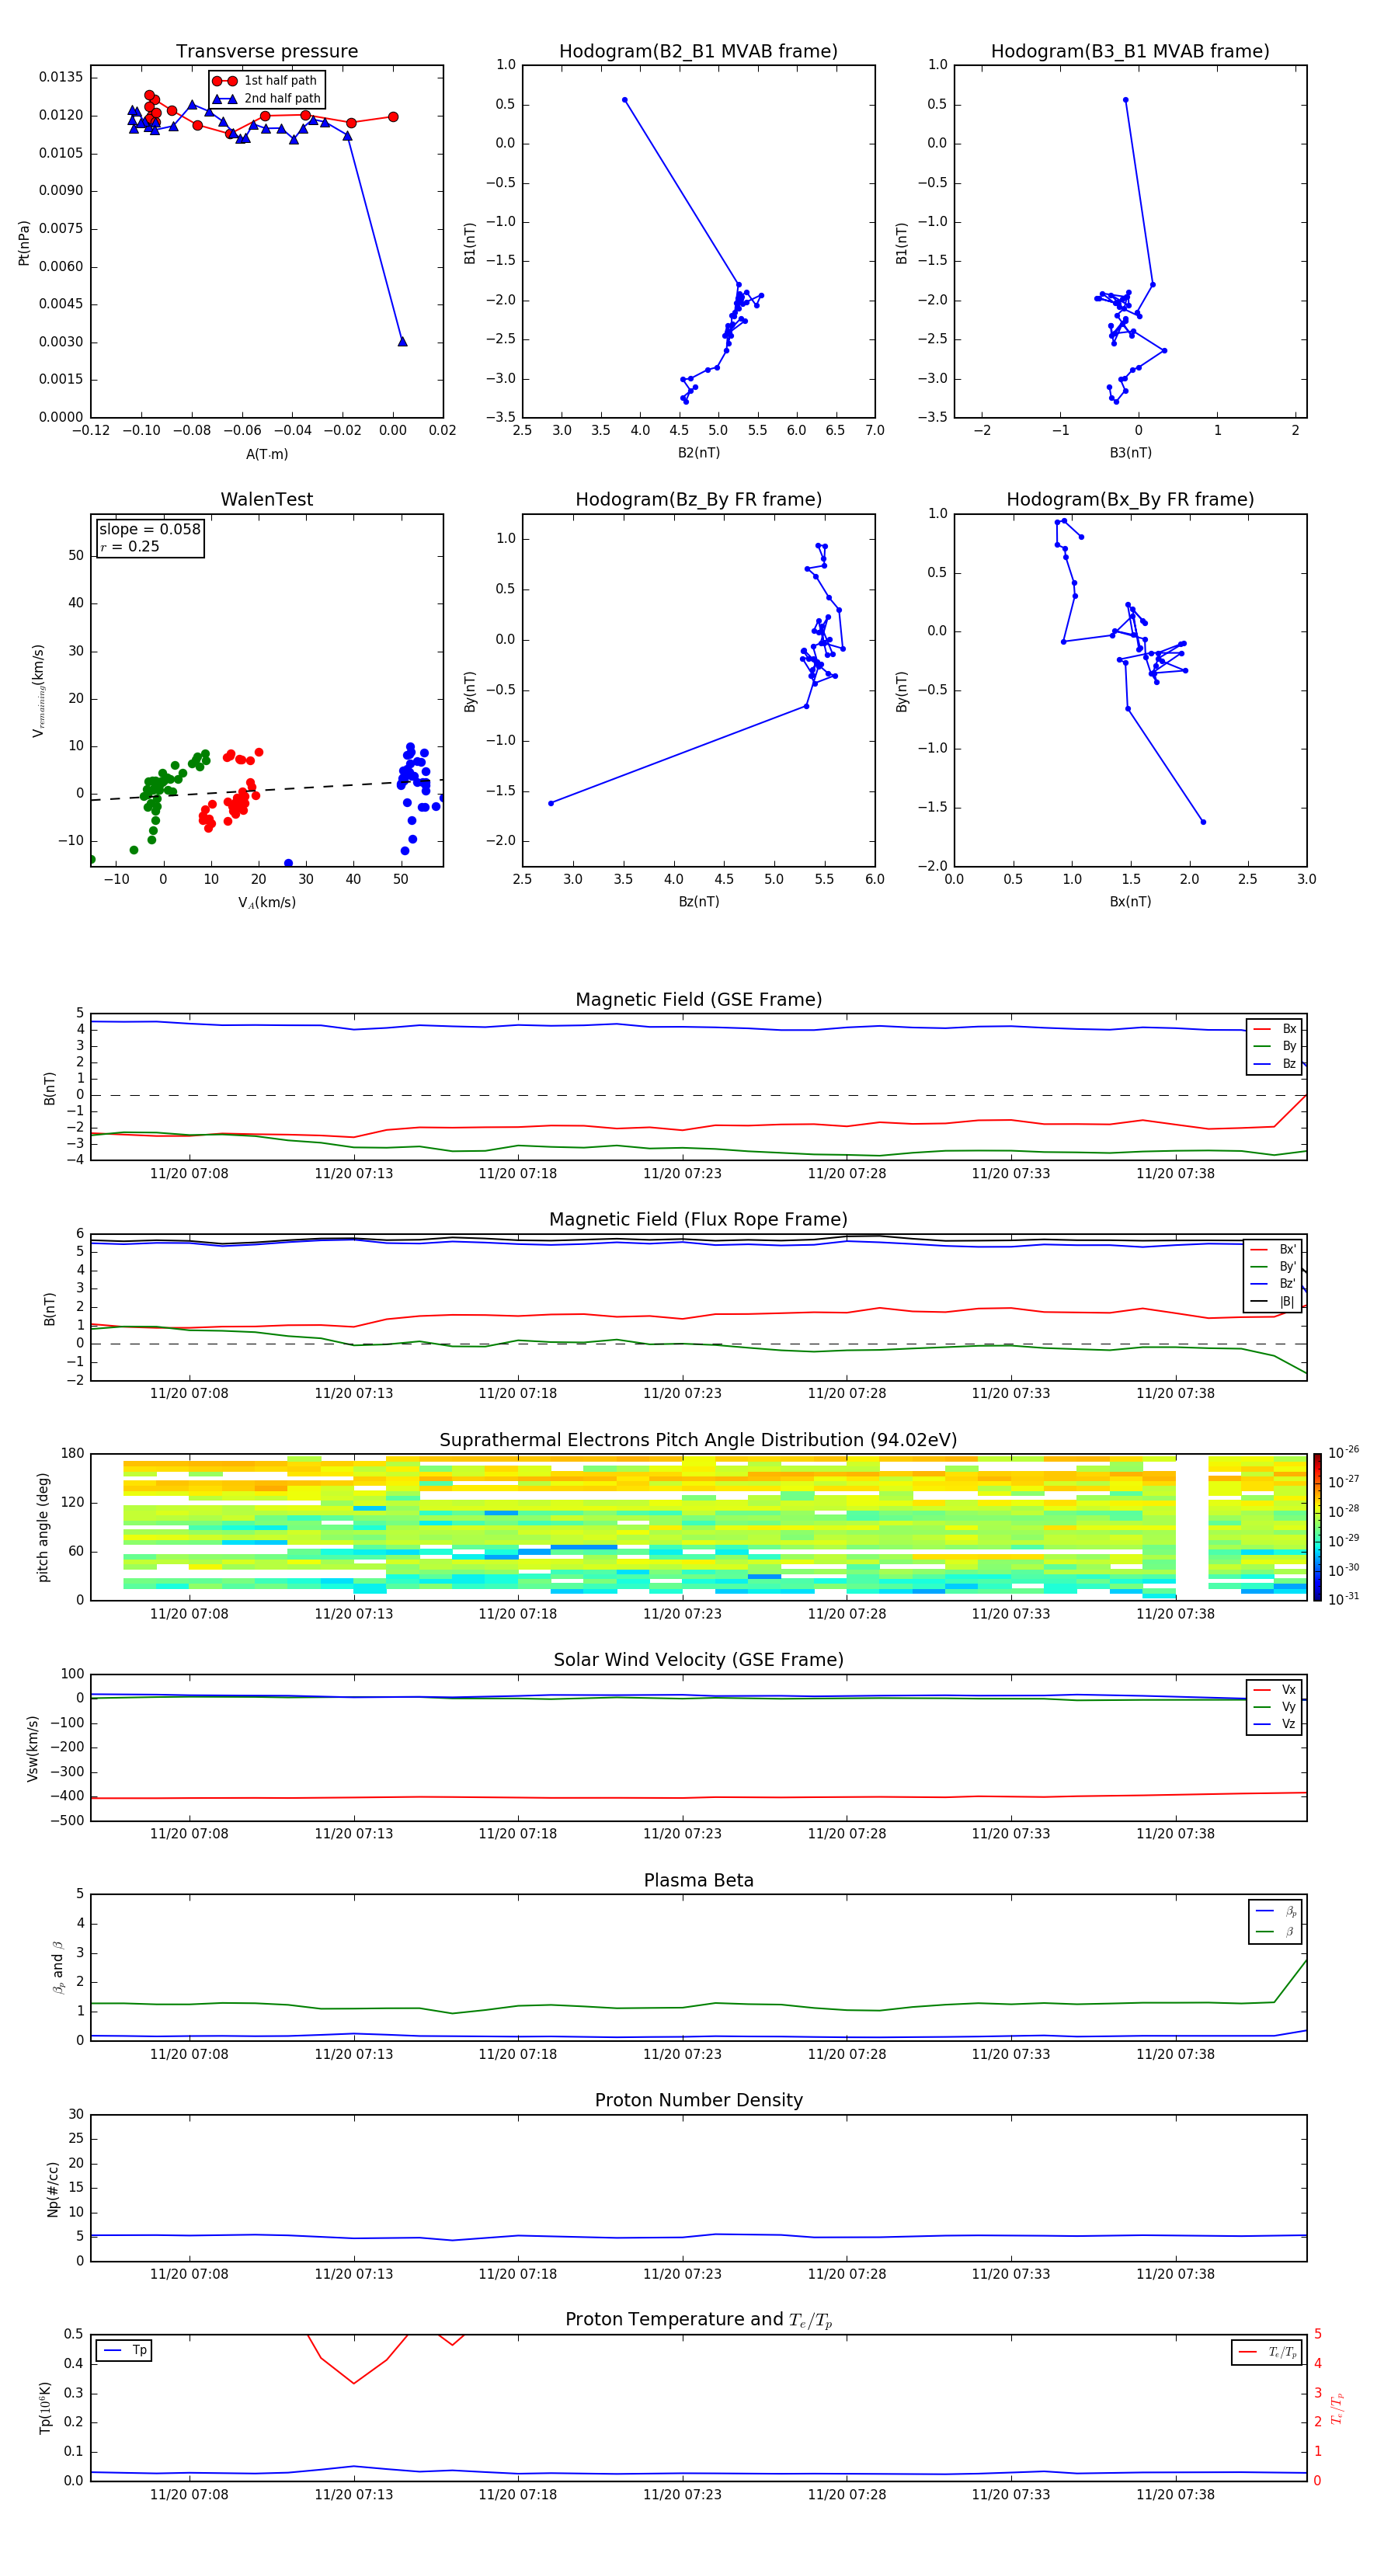Click the "Np(#/cc)" y-axis label

53,2188
